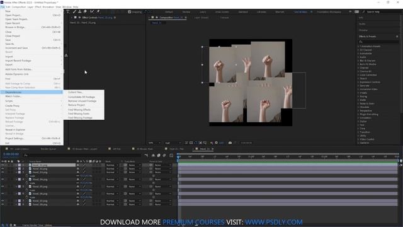Click the Scale value under Hand_03.png
The image size is (403, 227).
coord(86,176)
